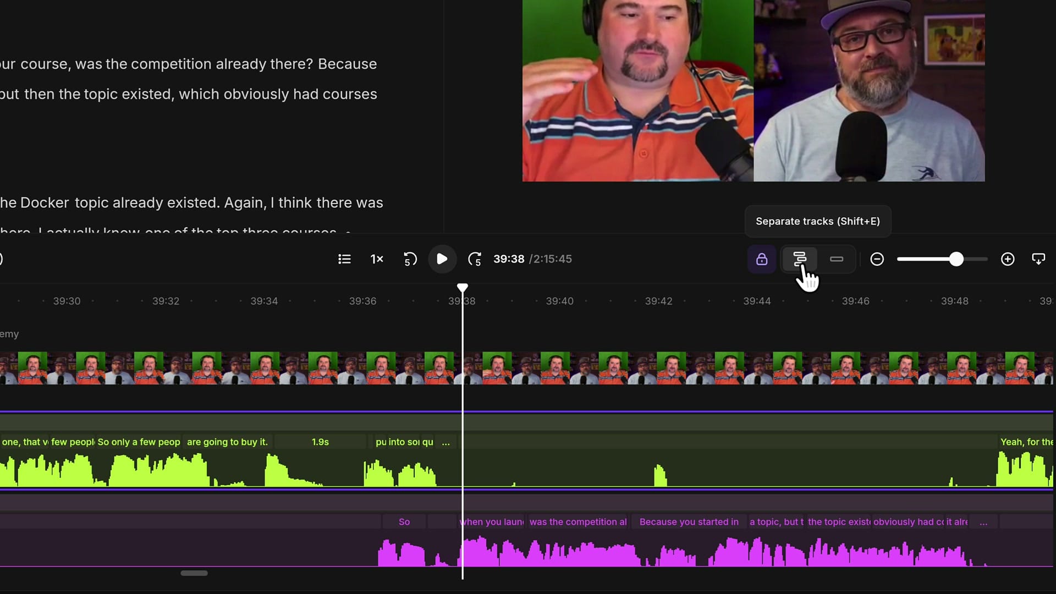Click the download-arrow icon right of zoom
Image resolution: width=1056 pixels, height=594 pixels.
1038,259
